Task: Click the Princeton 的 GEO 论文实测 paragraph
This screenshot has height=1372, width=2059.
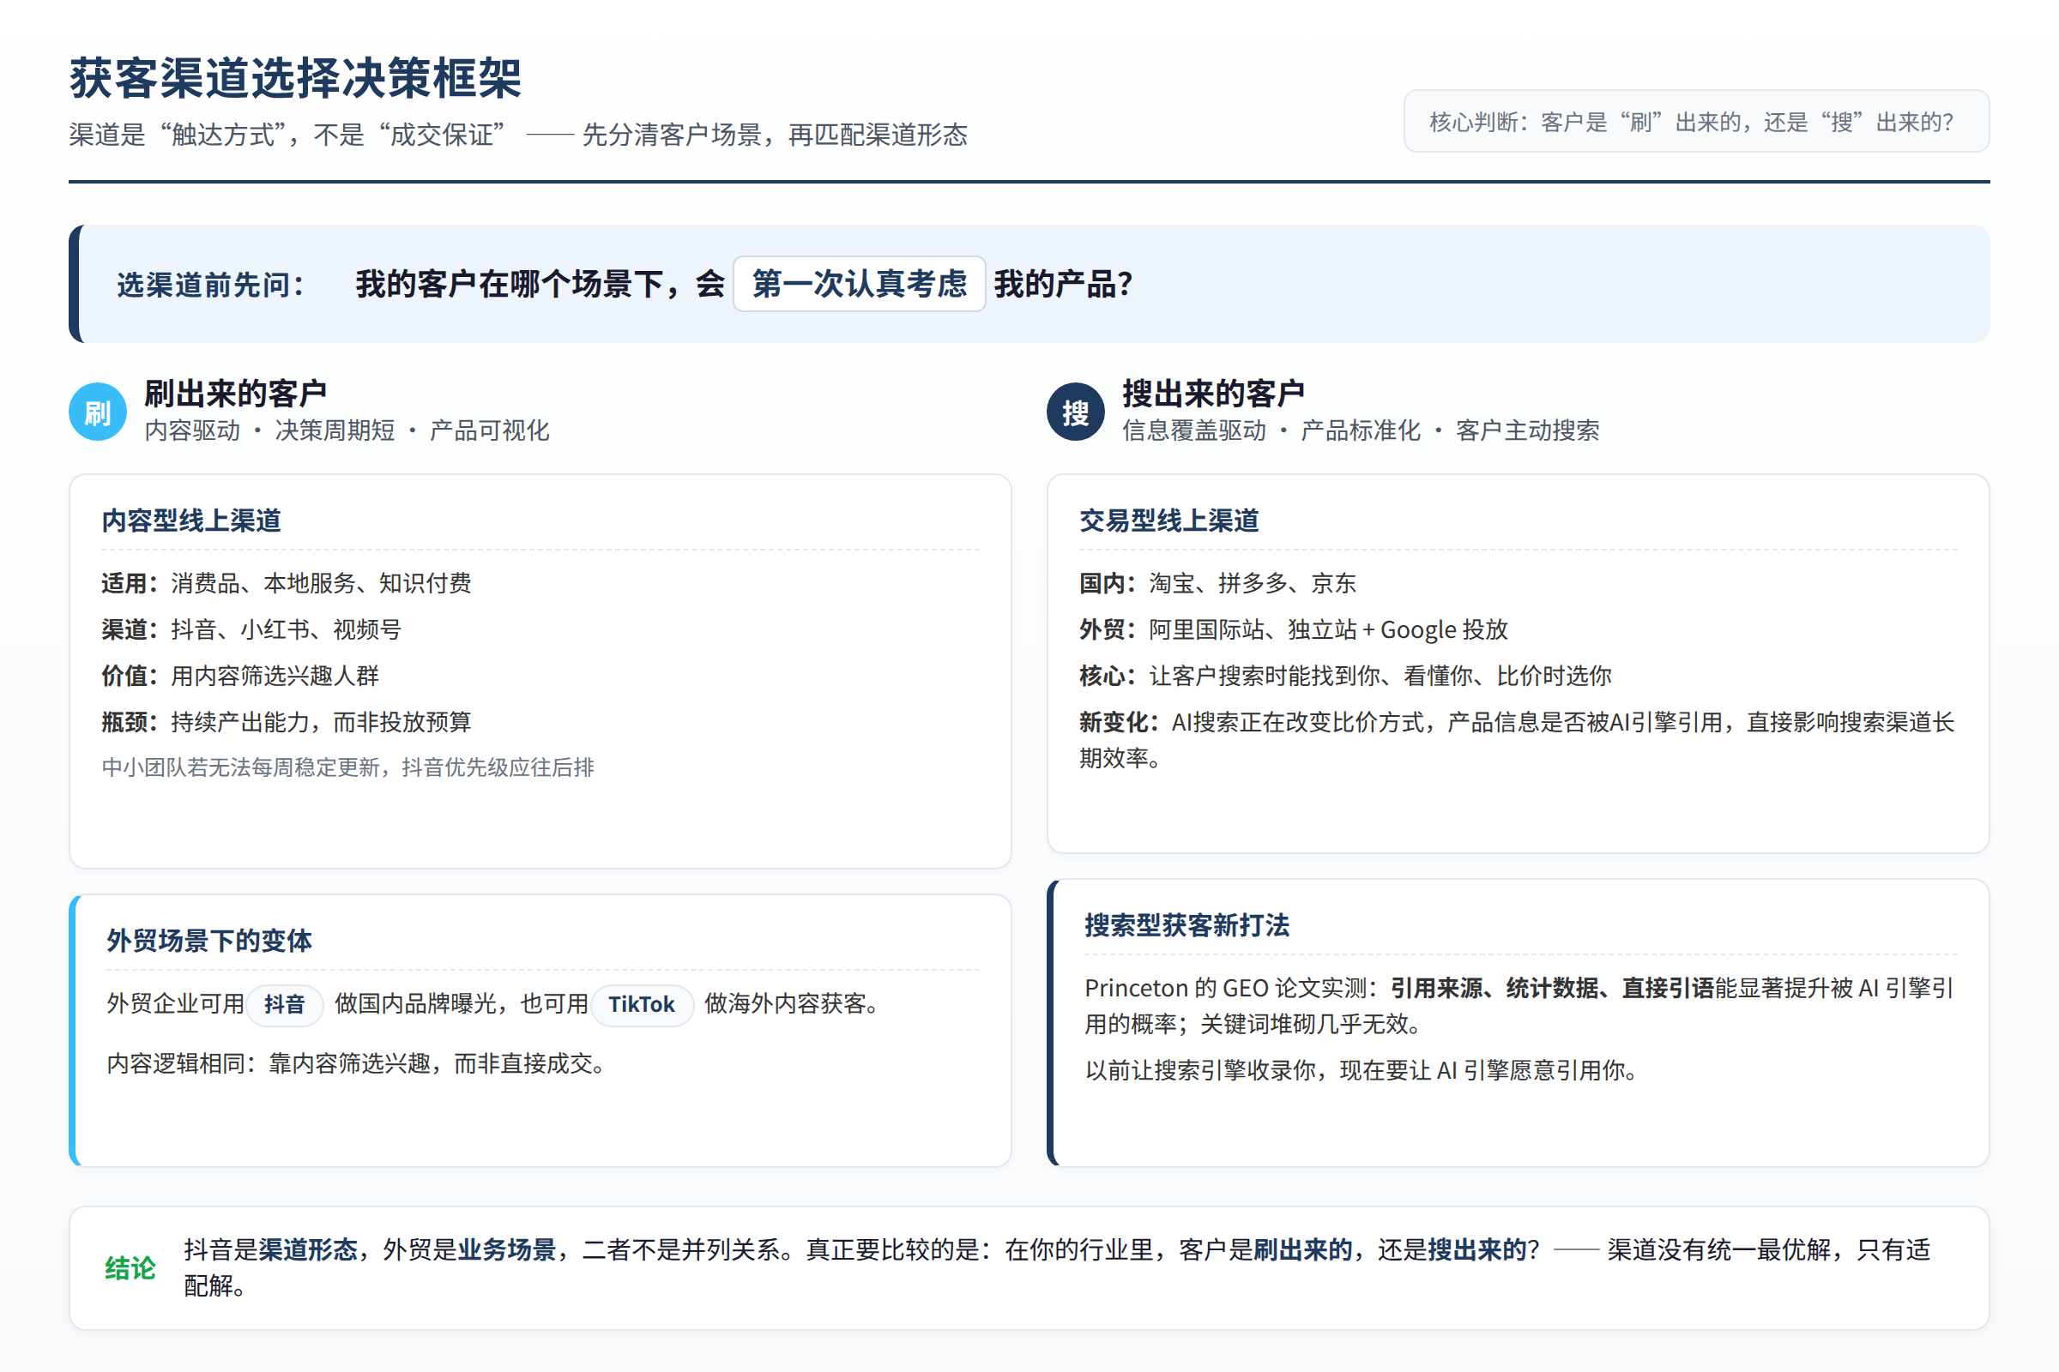Action: coord(1519,1005)
